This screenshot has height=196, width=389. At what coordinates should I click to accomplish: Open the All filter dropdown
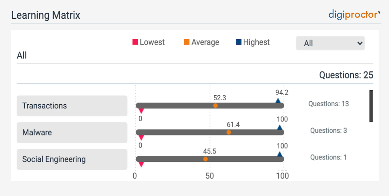(x=330, y=43)
